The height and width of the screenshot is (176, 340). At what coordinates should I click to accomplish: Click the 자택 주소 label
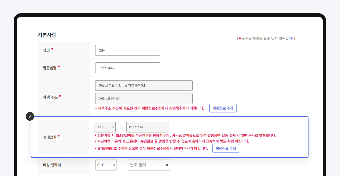coord(50,97)
